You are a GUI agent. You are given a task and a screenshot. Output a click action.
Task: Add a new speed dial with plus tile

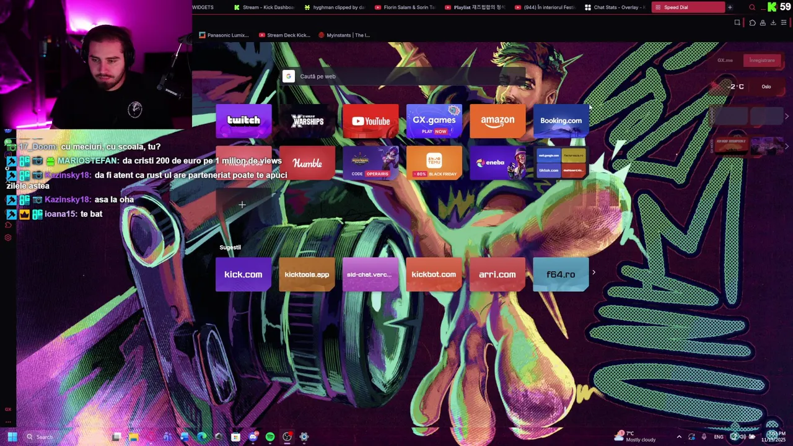[242, 204]
